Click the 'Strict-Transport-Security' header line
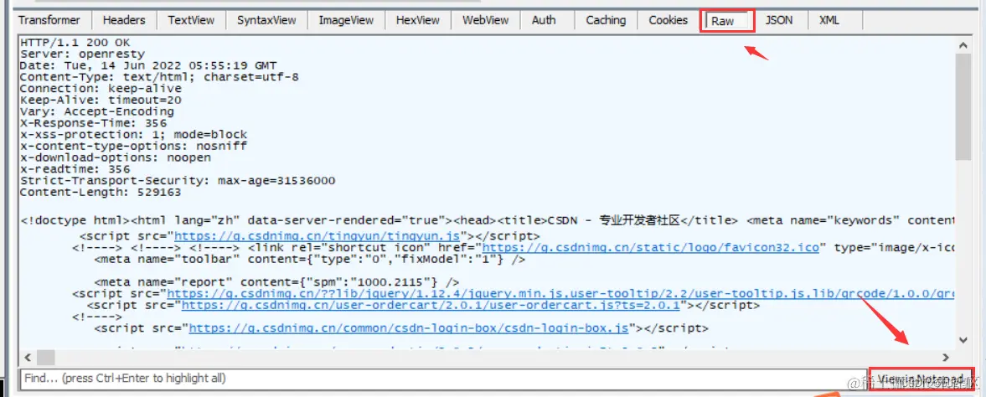 [x=178, y=181]
